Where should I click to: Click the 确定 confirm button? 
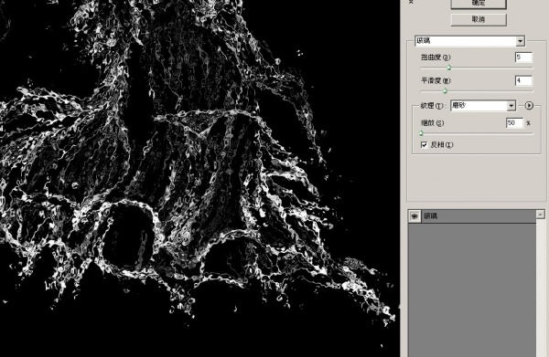point(479,3)
